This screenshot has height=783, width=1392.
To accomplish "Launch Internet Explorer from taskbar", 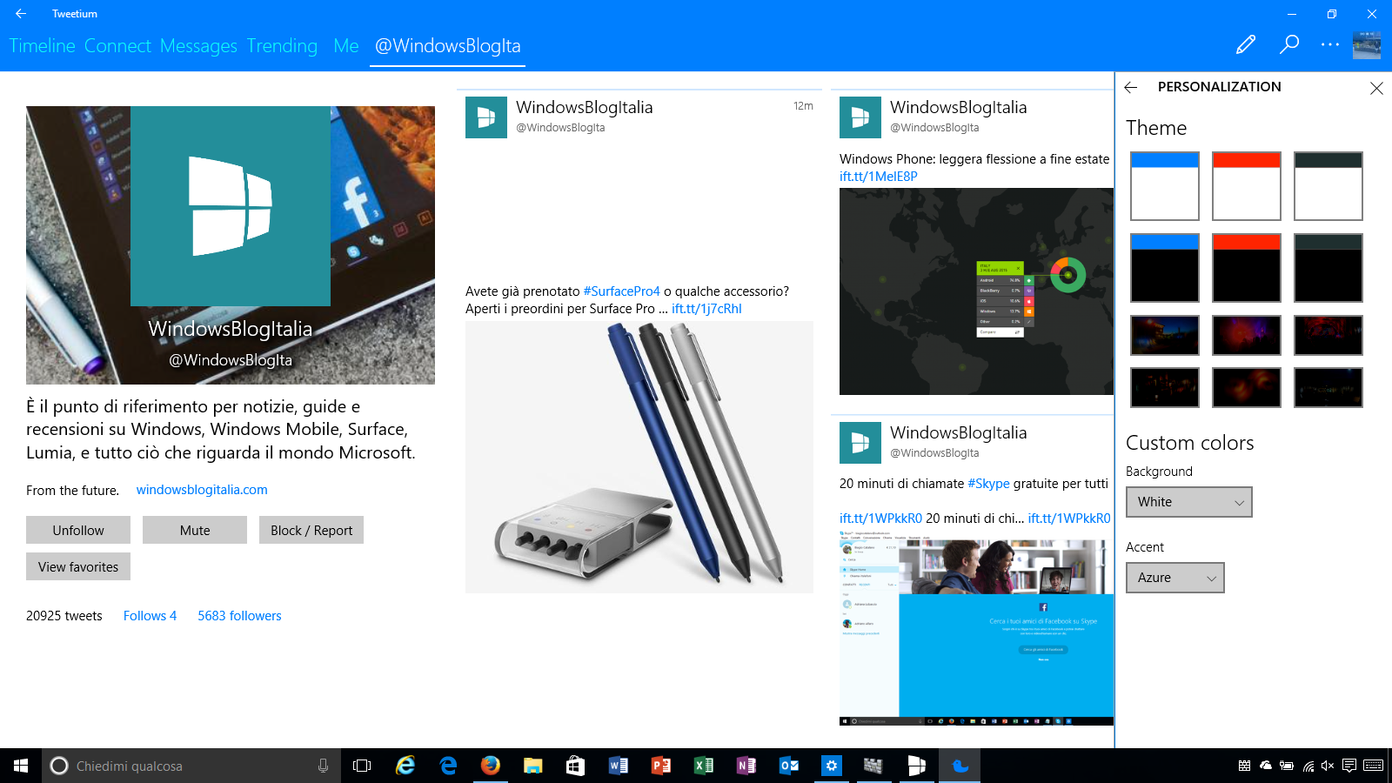I will (x=405, y=766).
